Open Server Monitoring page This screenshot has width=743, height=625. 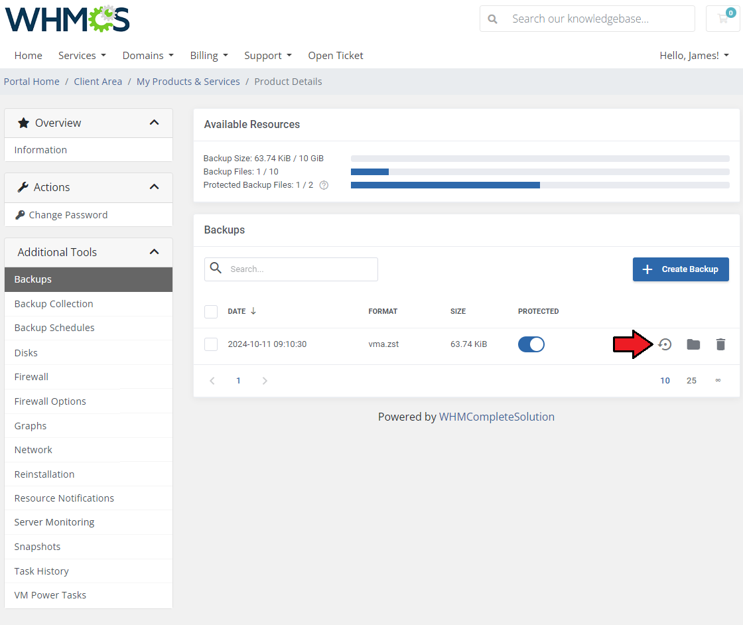[x=89, y=522]
